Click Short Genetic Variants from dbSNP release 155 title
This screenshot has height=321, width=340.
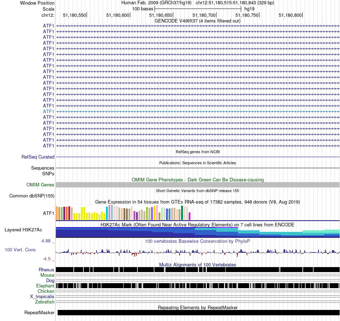[198, 191]
